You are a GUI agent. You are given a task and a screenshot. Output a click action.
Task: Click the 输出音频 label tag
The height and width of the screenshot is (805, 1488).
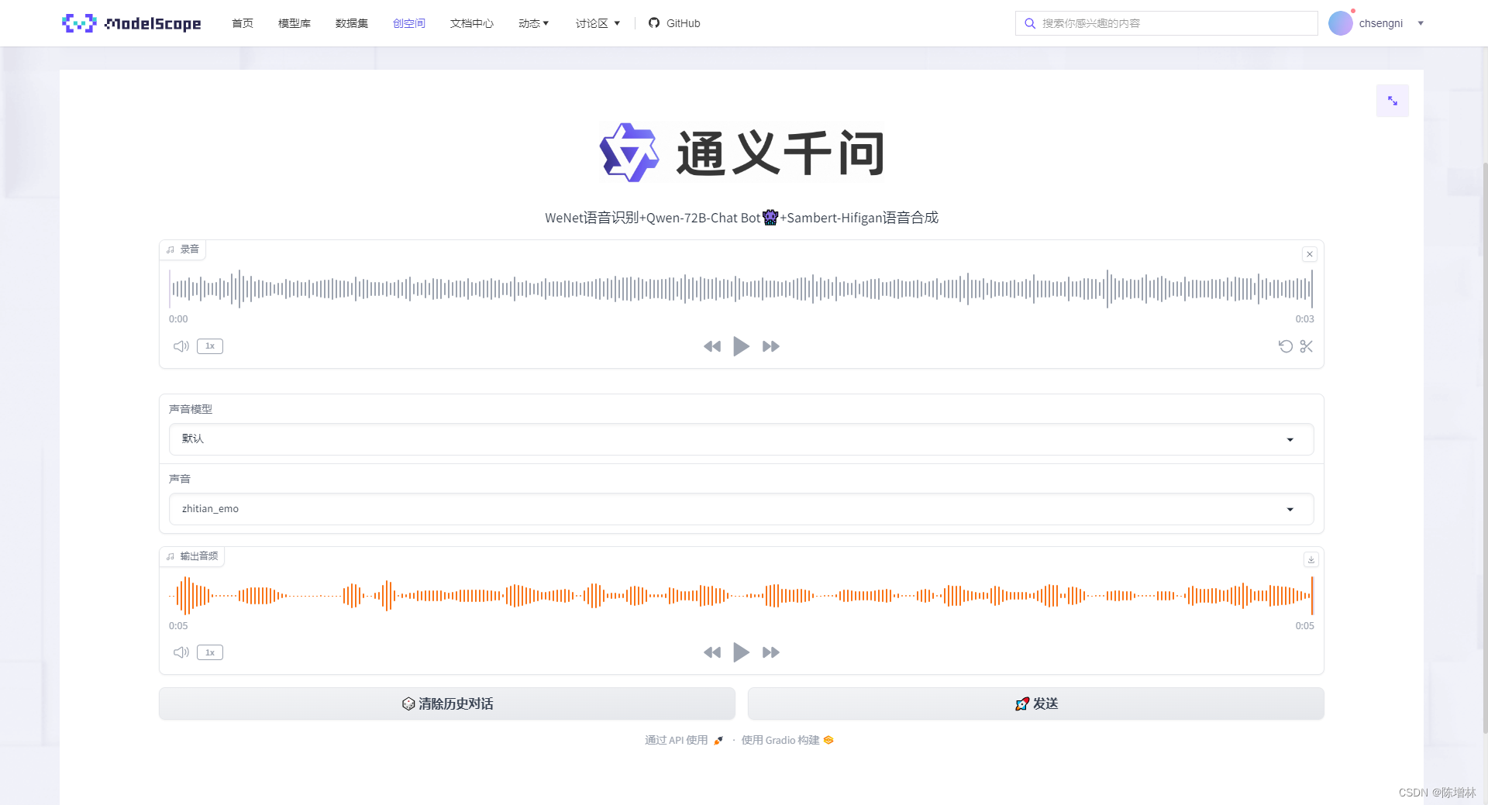192,556
